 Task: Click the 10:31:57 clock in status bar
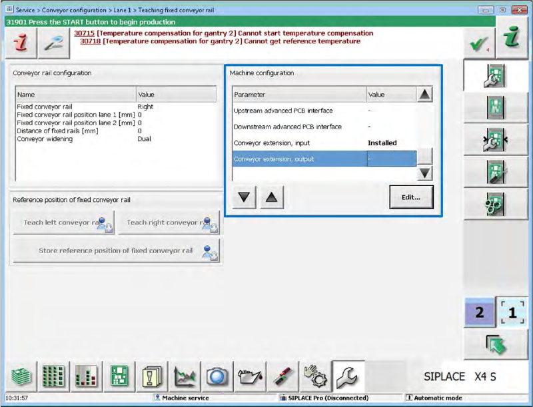pos(17,398)
